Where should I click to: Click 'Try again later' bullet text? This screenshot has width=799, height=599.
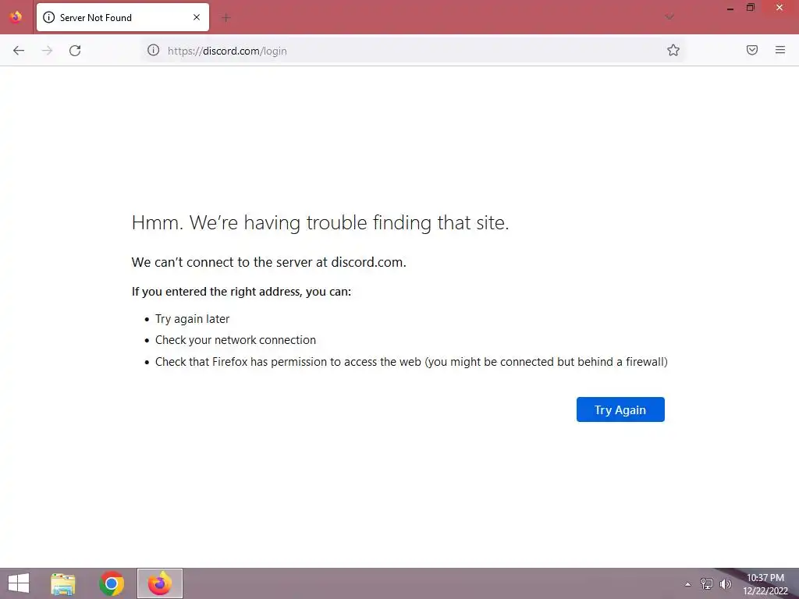click(x=192, y=319)
